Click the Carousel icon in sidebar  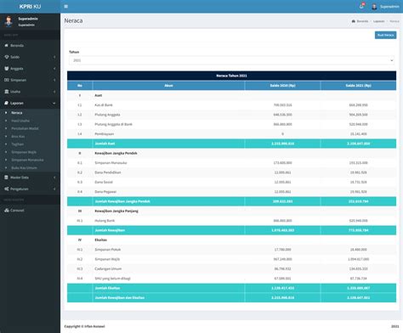pyautogui.click(x=7, y=210)
